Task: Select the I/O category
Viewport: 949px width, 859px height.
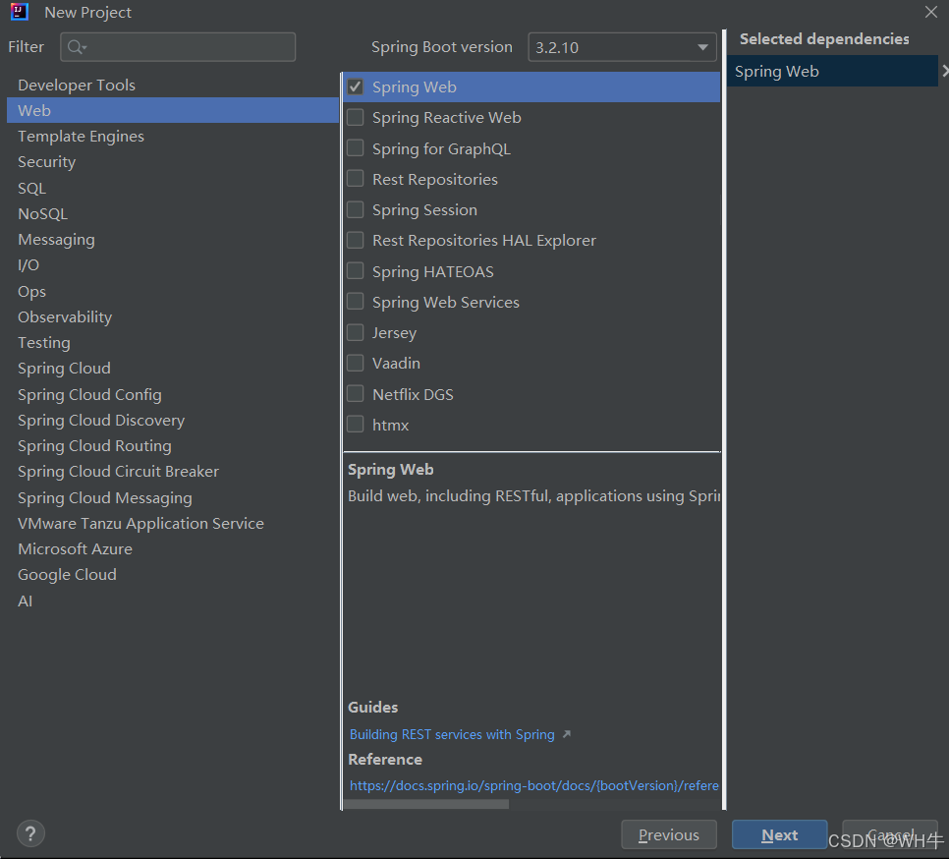Action: (173, 265)
